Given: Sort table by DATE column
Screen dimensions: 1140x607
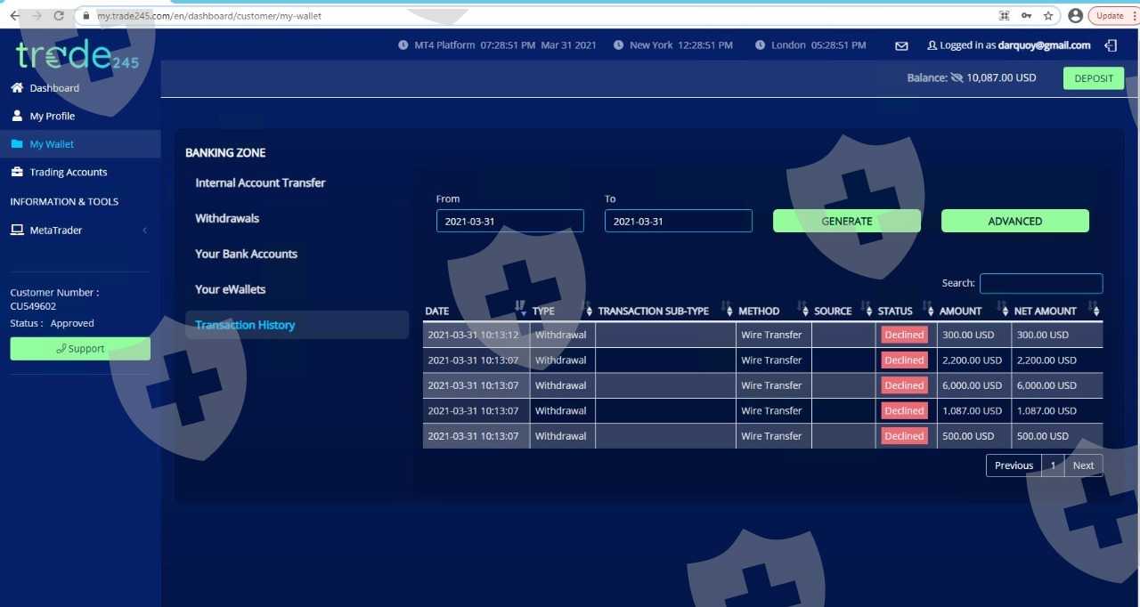Looking at the screenshot, I should pos(476,311).
